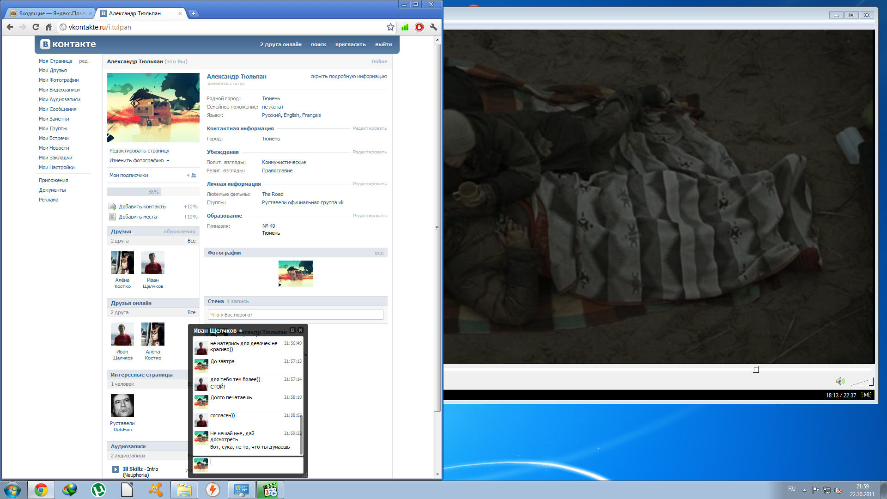The height and width of the screenshot is (499, 887).
Task: Open a new Chrome tab
Action: pyautogui.click(x=194, y=13)
